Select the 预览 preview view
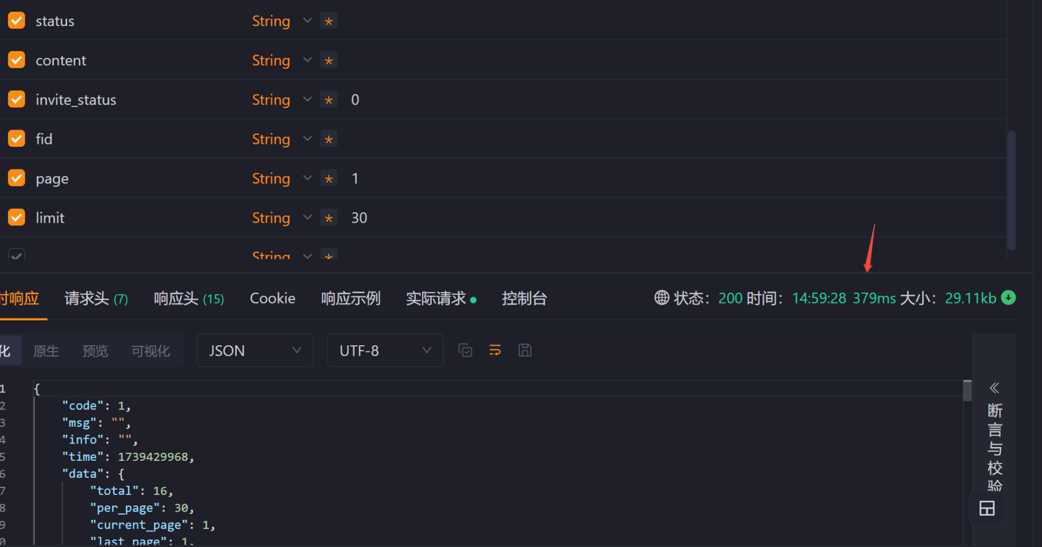1042x547 pixels. pos(95,350)
